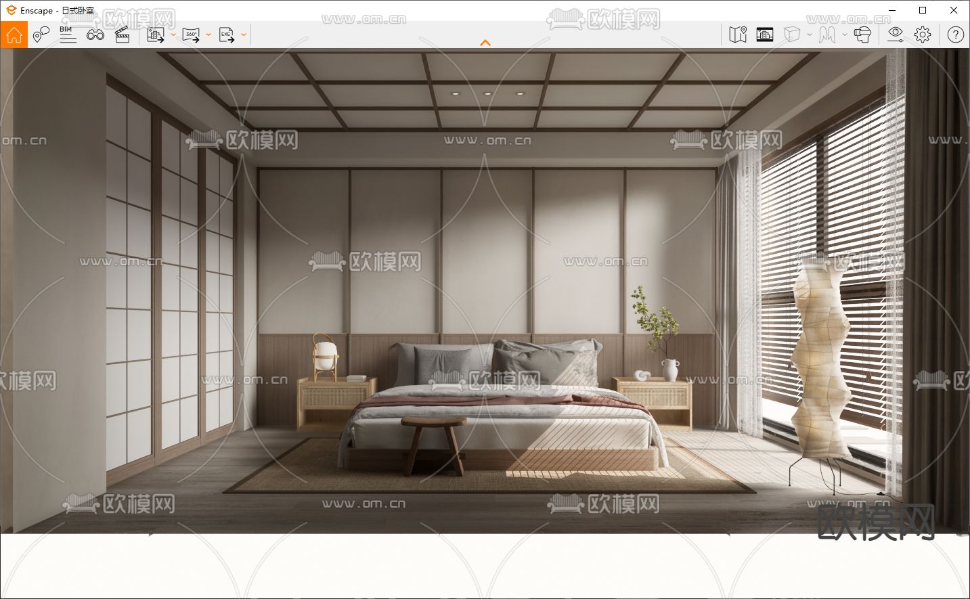This screenshot has width=970, height=599.
Task: Open the asset library window icon
Action: [765, 35]
